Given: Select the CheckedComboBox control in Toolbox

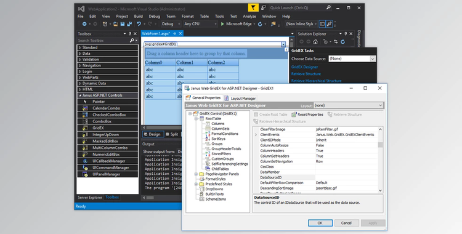Looking at the screenshot, I should pos(108,115).
